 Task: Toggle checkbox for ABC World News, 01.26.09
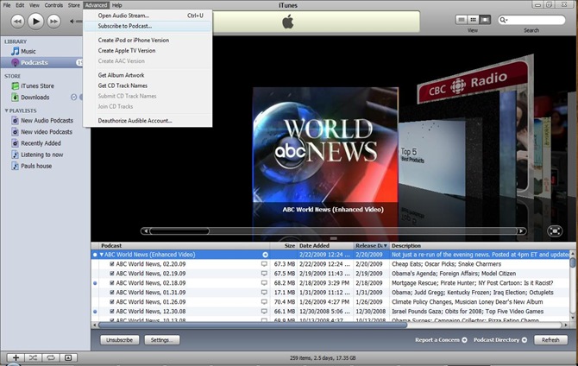pos(111,302)
